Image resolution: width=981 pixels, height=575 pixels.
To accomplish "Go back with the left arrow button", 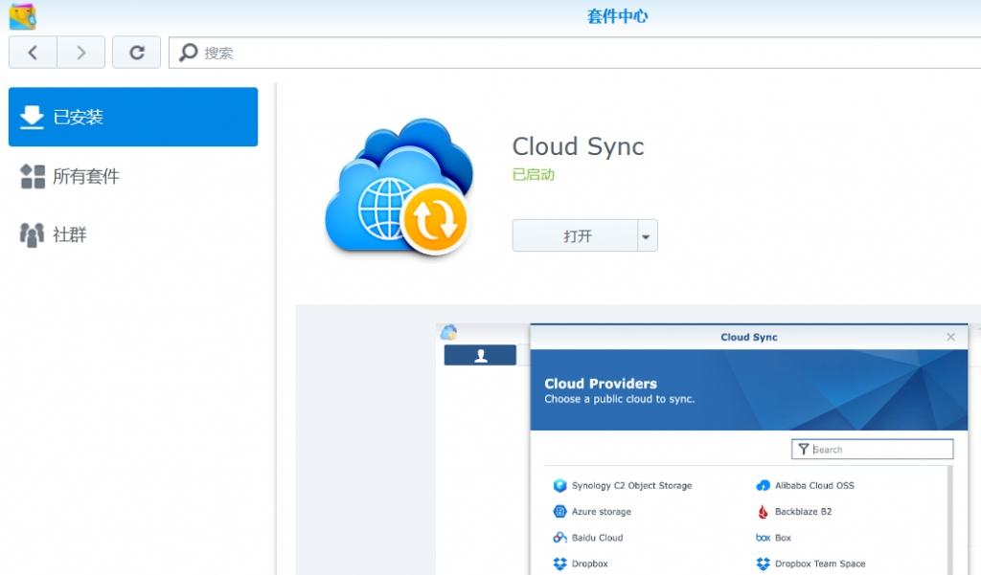I will coord(33,53).
